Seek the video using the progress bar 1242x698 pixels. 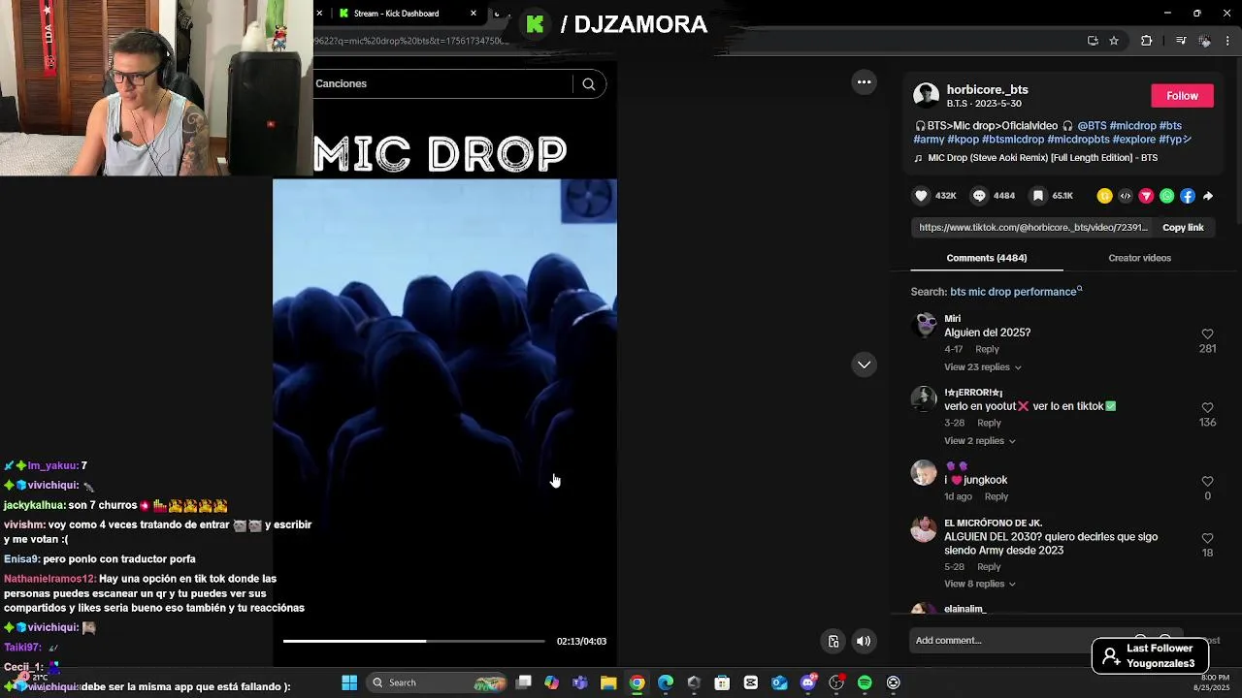[413, 641]
